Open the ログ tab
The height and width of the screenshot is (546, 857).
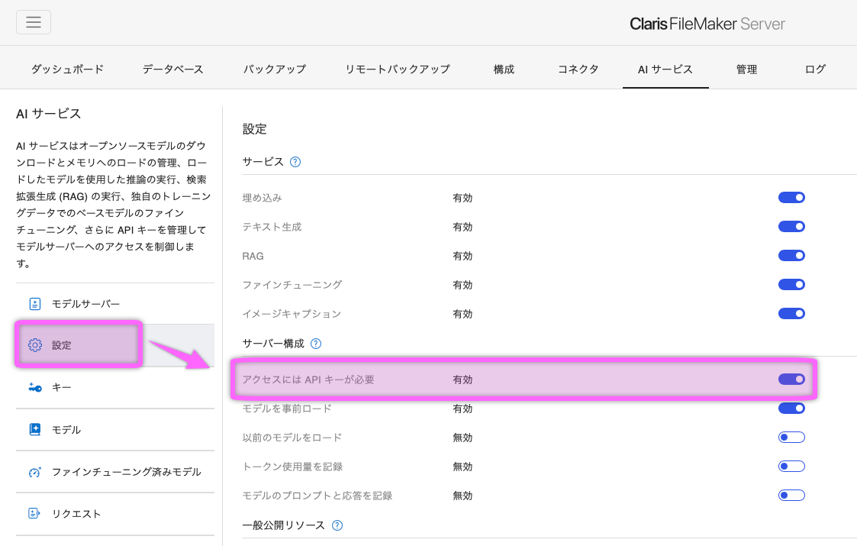coord(815,69)
